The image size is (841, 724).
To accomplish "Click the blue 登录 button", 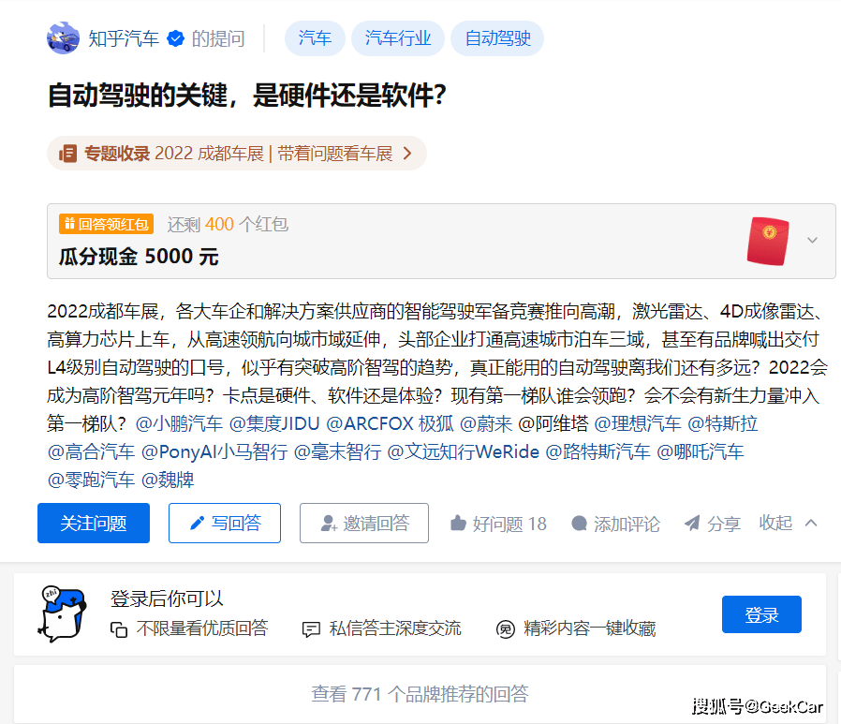I will (761, 614).
